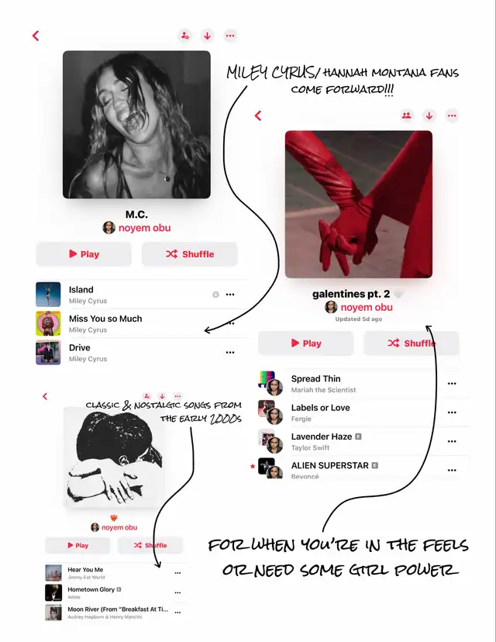The height and width of the screenshot is (642, 496).
Task: Shuffle the galentines pt. 2 playlist
Action: (412, 343)
